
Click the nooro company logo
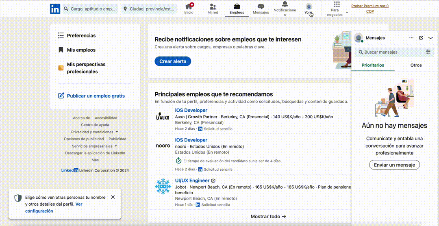pyautogui.click(x=163, y=146)
